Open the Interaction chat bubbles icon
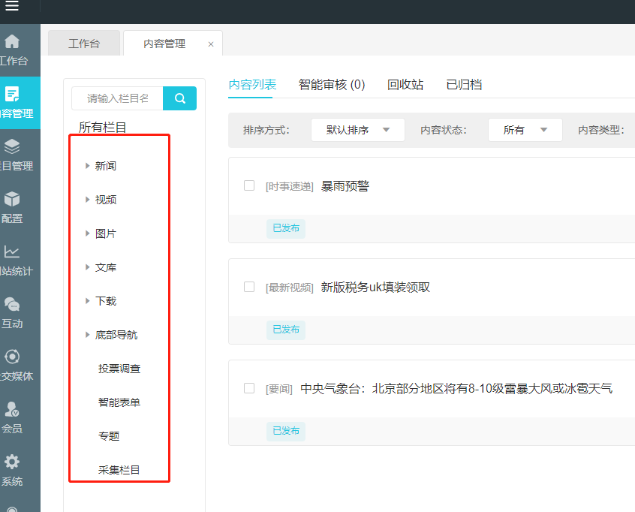 tap(12, 305)
